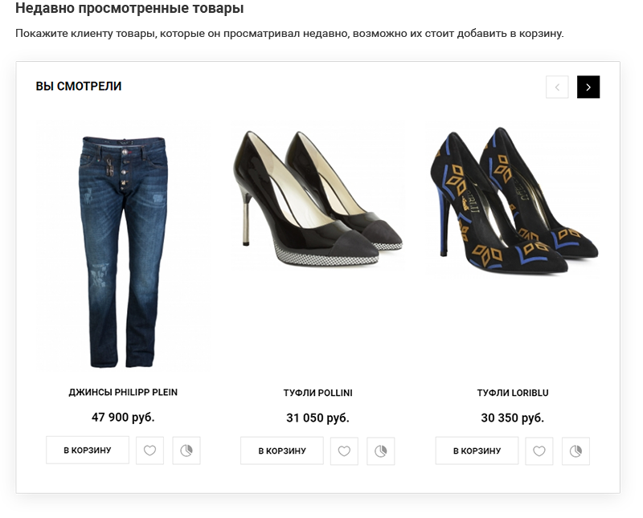Click the previous carousel slide arrow
The image size is (643, 518).
[557, 87]
